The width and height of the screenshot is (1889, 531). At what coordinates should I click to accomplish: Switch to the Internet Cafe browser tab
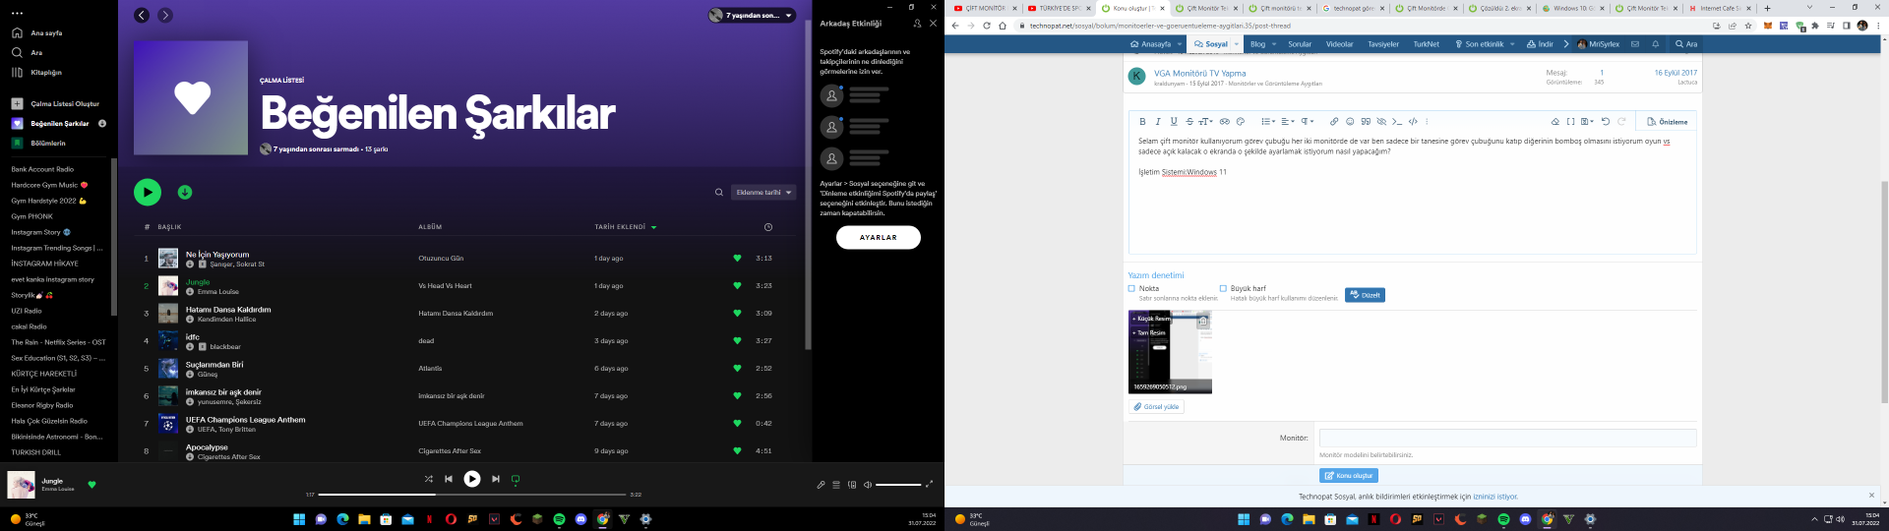(x=1718, y=8)
